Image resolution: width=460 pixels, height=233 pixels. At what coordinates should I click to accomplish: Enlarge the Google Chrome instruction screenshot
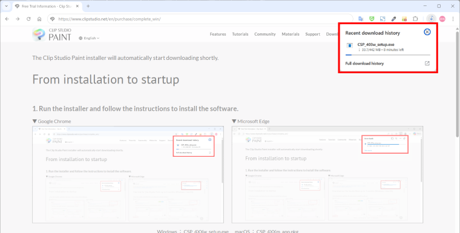128,175
